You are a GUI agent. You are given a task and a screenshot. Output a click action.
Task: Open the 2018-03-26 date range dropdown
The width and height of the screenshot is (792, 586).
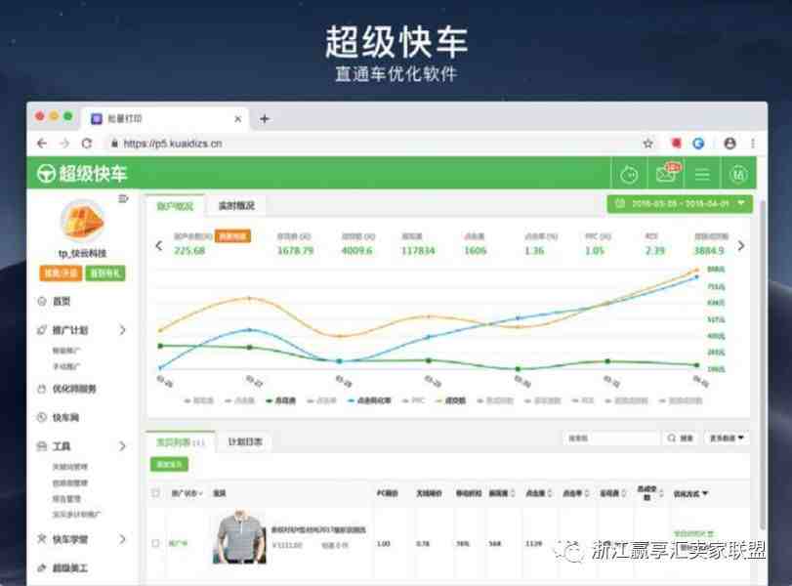click(680, 204)
